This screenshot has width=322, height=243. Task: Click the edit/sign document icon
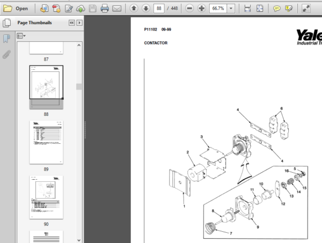click(69, 9)
